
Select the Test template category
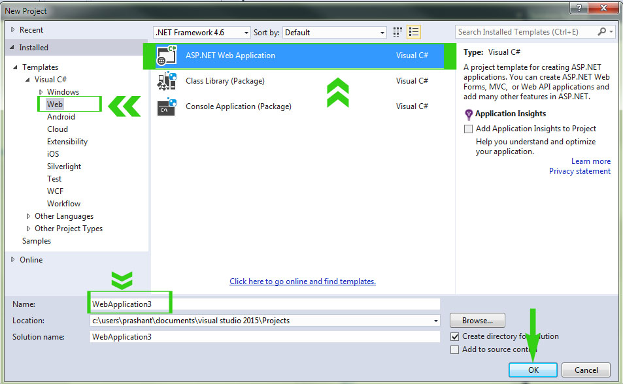click(x=54, y=179)
